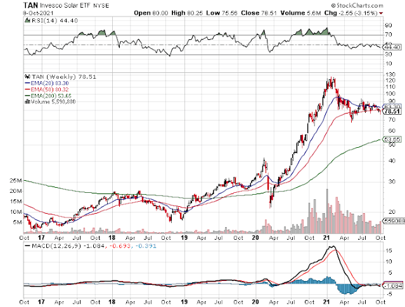This screenshot has width=405, height=307.
Task: Click the 5M volume axis label
Action: (x=17, y=222)
